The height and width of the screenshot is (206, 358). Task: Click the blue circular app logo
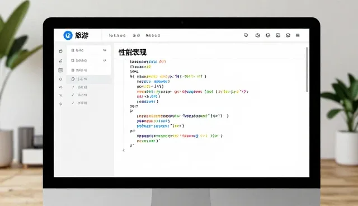pos(68,35)
